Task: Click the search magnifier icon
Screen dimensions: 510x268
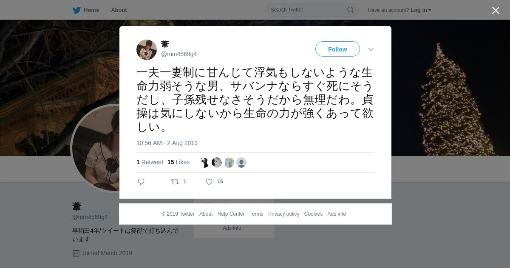Action: tap(351, 10)
